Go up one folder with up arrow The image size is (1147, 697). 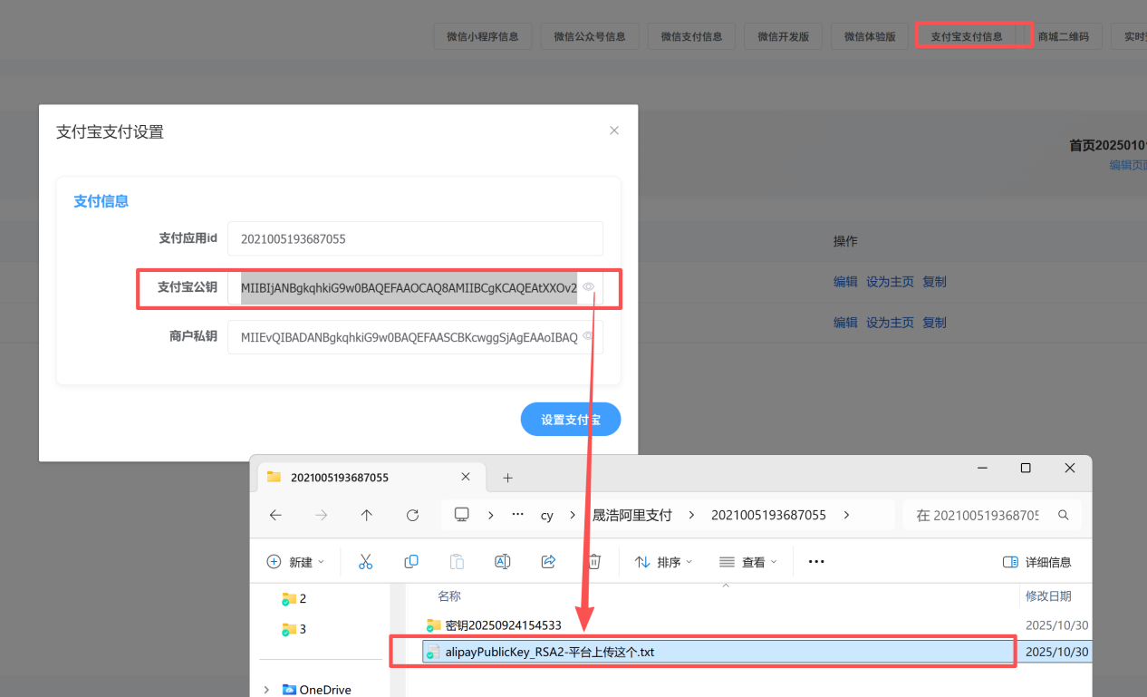366,515
